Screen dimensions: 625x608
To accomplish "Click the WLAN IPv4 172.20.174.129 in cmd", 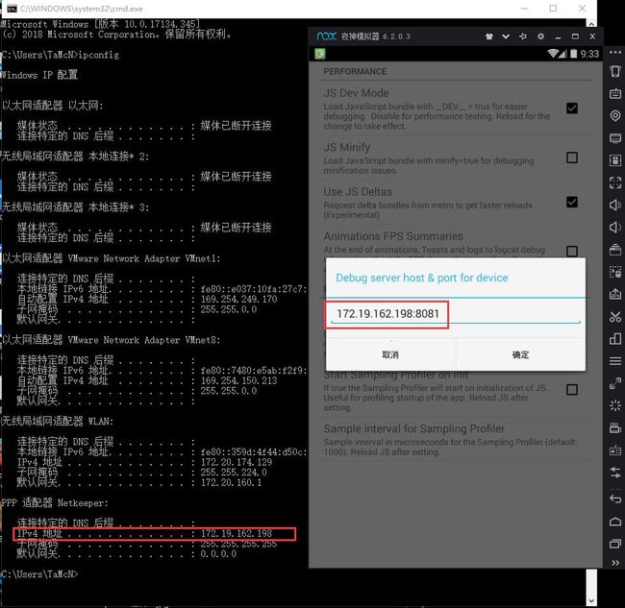I will coord(237,462).
